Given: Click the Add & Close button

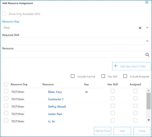Looking at the screenshot, I should point(103,131).
